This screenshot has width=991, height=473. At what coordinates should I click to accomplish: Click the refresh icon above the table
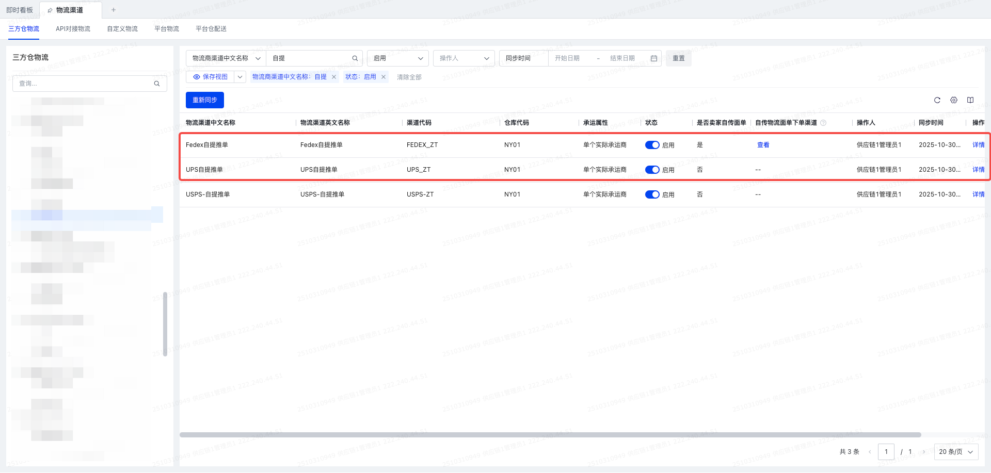coord(937,100)
